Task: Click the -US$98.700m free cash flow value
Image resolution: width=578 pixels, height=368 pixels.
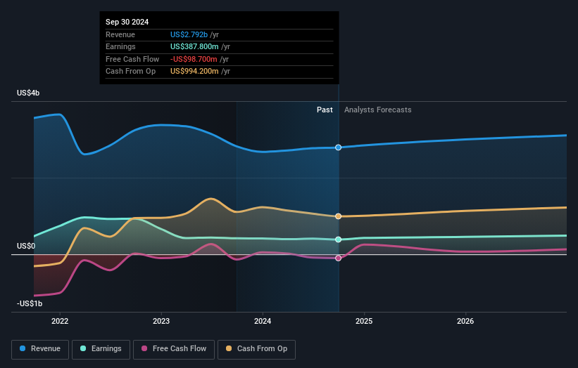Action: point(194,59)
